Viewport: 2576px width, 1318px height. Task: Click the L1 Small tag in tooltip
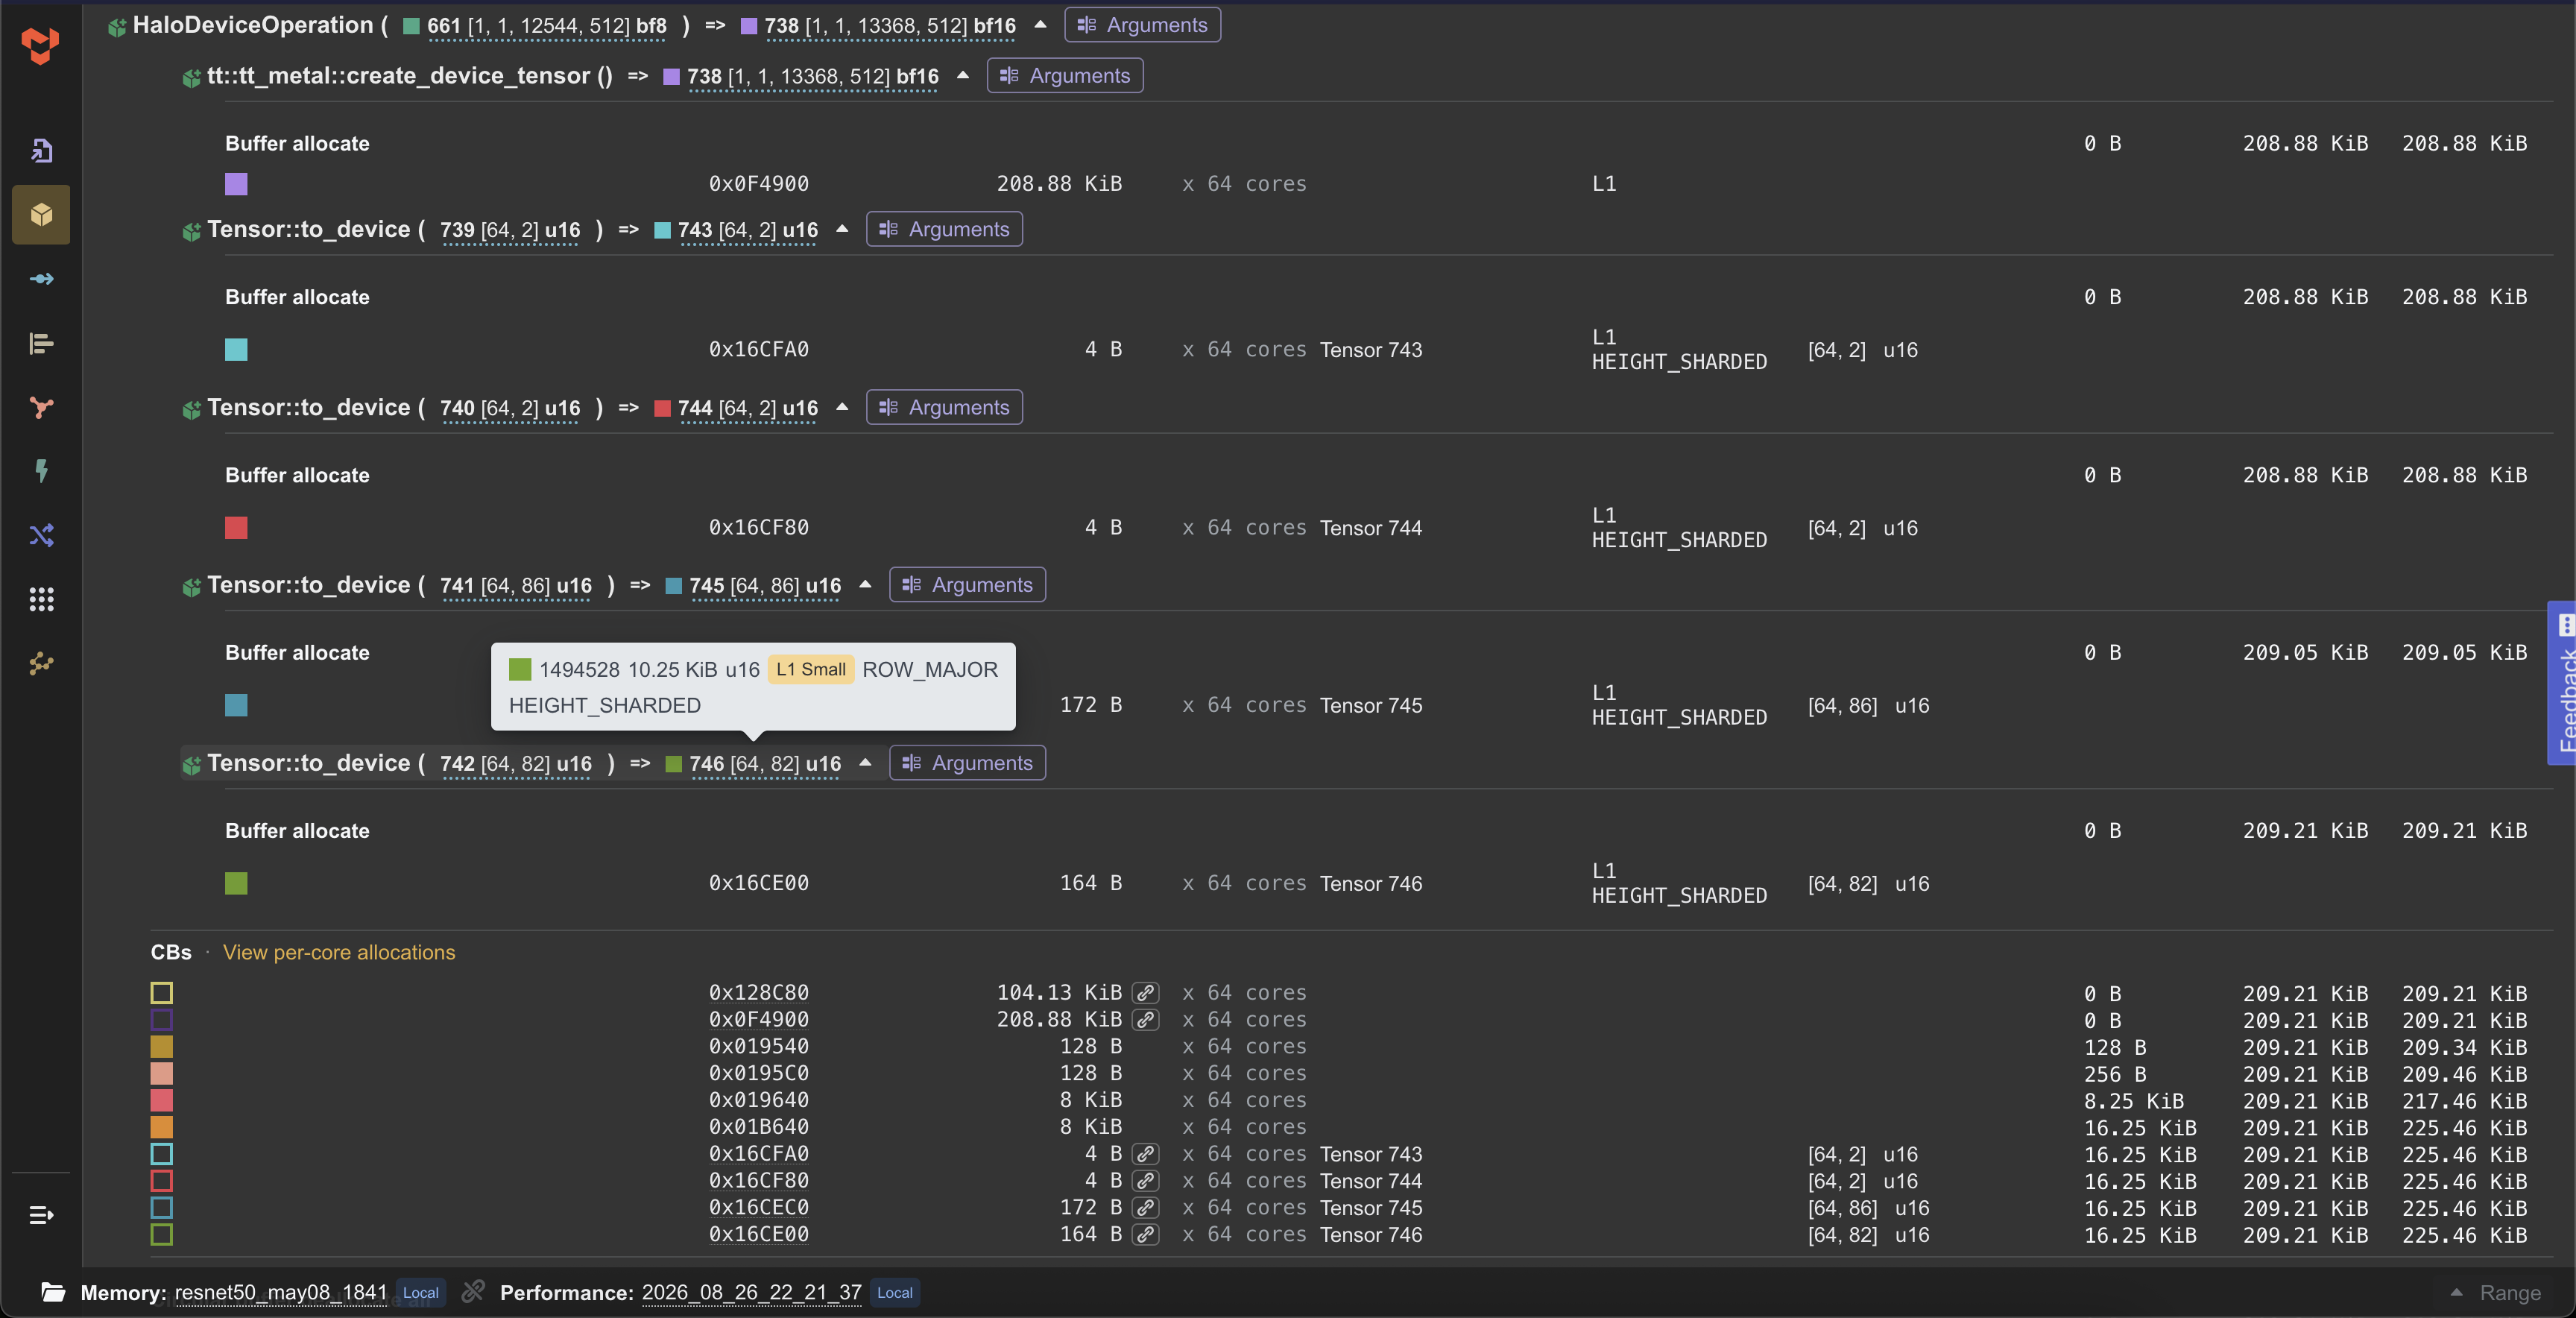[x=811, y=669]
